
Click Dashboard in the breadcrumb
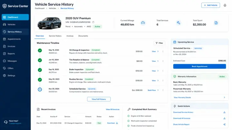coord(40,8)
